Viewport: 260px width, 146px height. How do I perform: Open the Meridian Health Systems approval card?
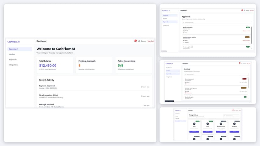(216, 40)
